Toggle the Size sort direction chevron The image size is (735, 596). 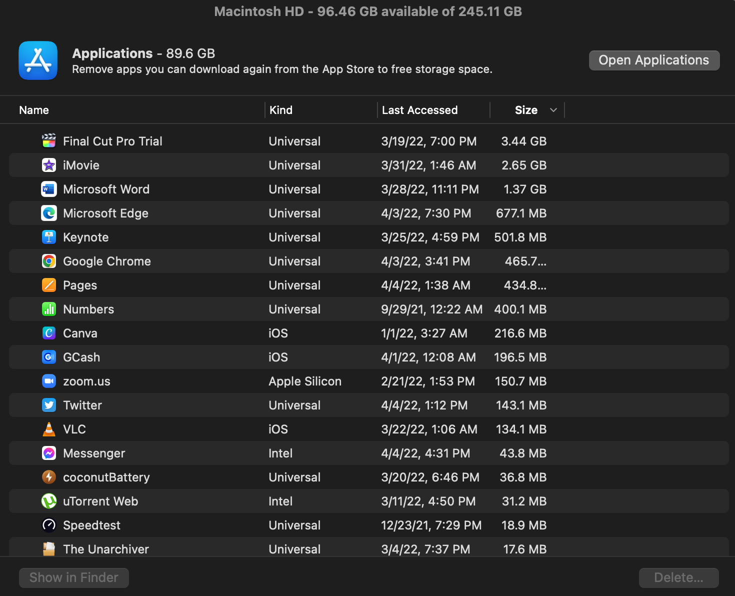553,110
